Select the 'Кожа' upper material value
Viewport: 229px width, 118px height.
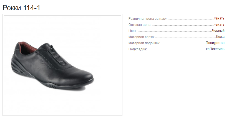[220, 37]
